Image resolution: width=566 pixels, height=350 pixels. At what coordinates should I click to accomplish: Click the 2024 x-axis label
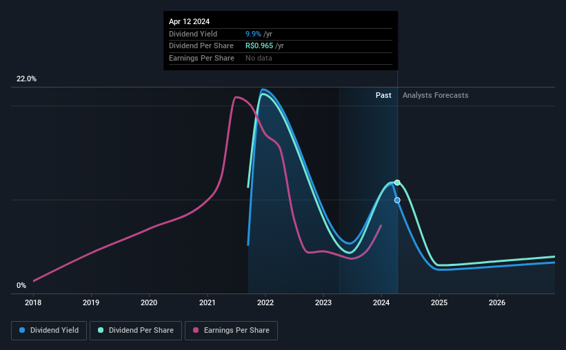click(381, 302)
